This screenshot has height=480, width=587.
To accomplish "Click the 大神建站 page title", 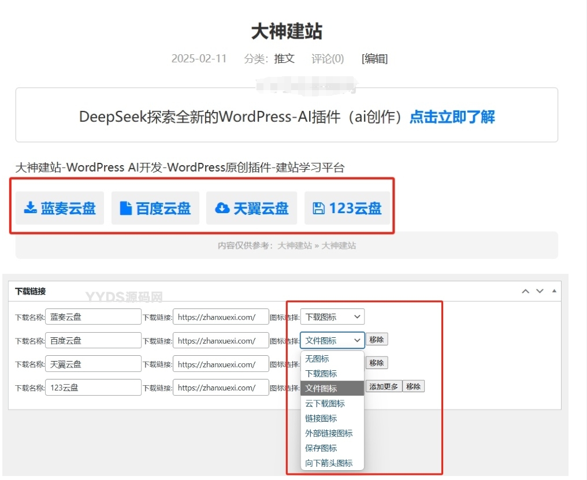I will [287, 31].
